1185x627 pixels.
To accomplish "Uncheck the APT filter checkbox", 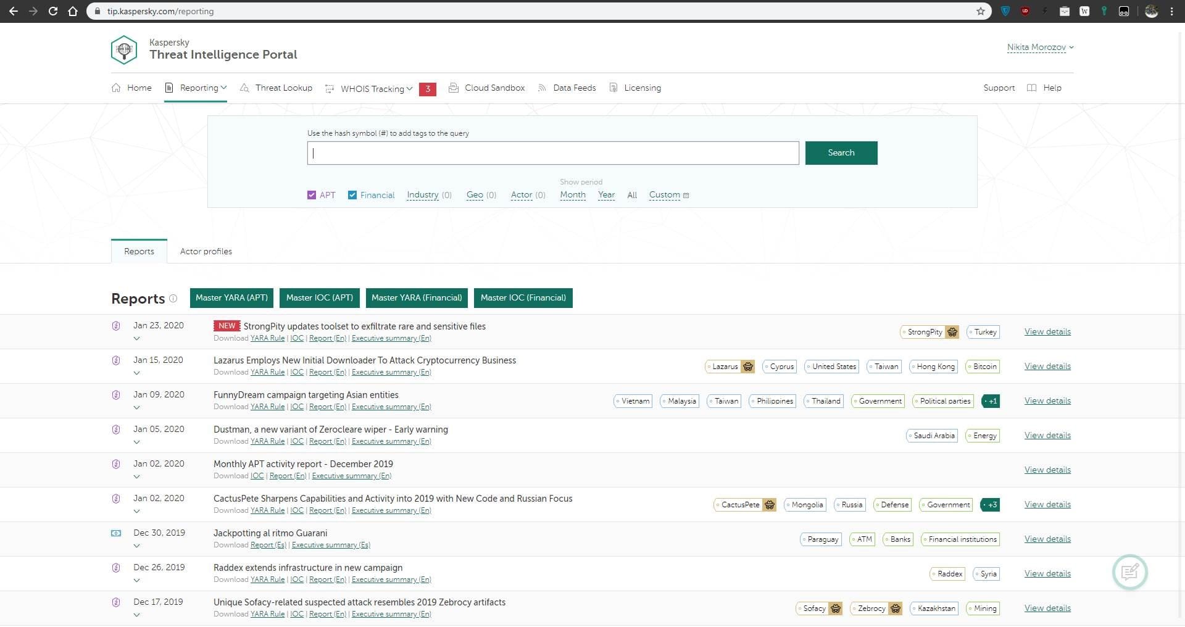I will pos(312,195).
